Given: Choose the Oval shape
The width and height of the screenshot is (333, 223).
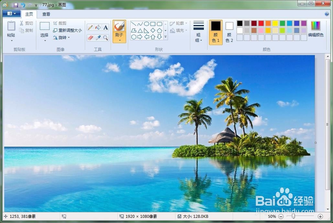Looking at the screenshot, I should [x=147, y=24].
